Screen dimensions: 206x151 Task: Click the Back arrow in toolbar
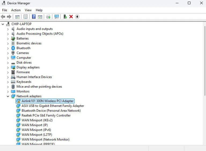(x=3, y=17)
